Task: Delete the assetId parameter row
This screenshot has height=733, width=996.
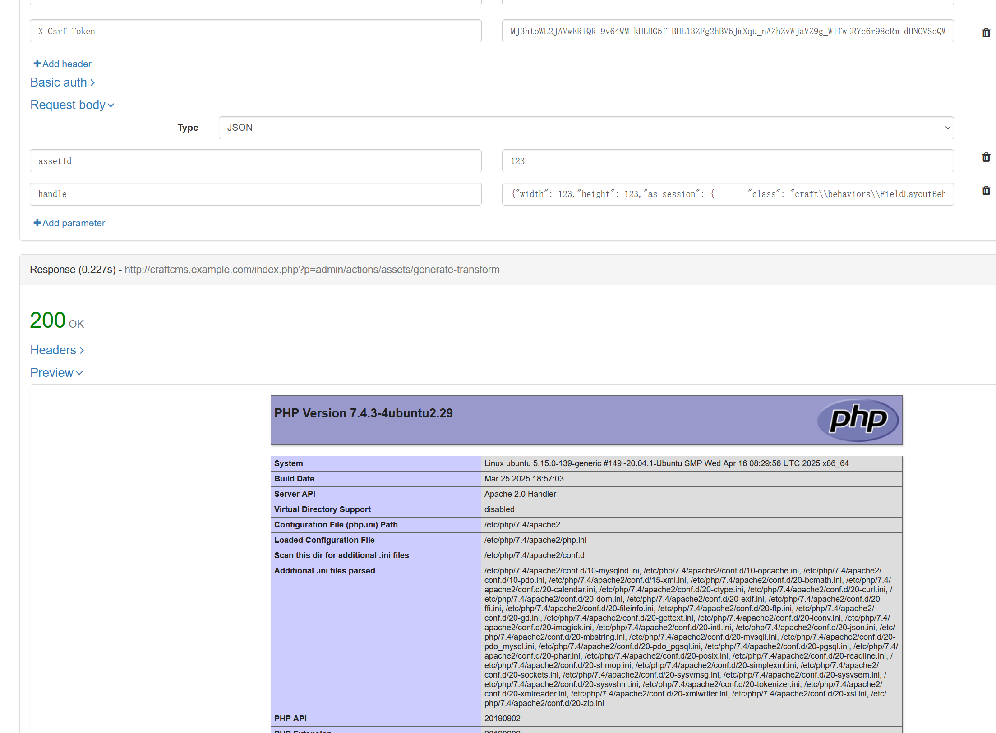Action: pos(986,157)
